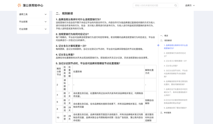Image resolution: width=213 pixels, height=124 pixels.
Task: Click the 蒲公英 dandelion logo icon
Action: [x=19, y=5]
